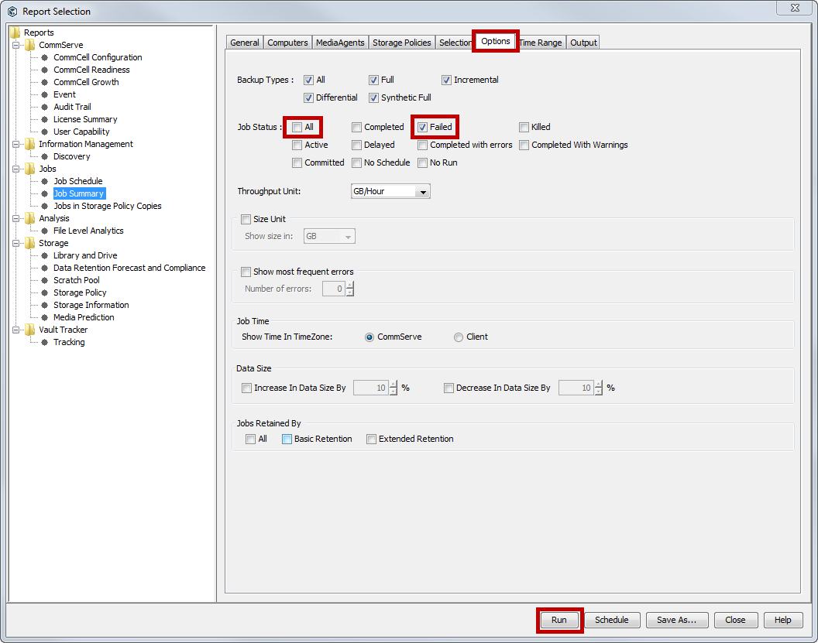The width and height of the screenshot is (818, 643).
Task: Open the Selection tab
Action: pyautogui.click(x=455, y=43)
